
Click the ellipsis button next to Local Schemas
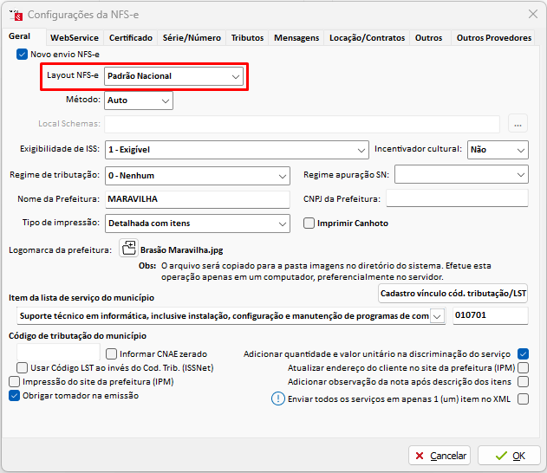pyautogui.click(x=518, y=125)
